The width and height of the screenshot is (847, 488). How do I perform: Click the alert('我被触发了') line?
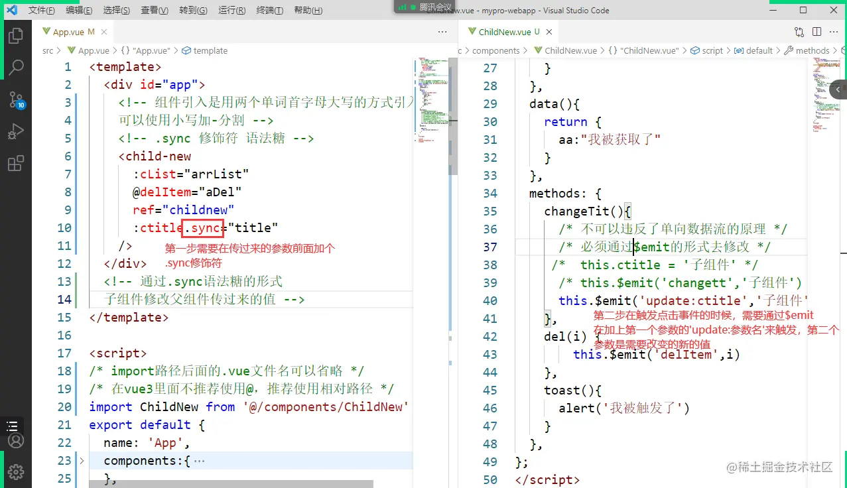[624, 408]
